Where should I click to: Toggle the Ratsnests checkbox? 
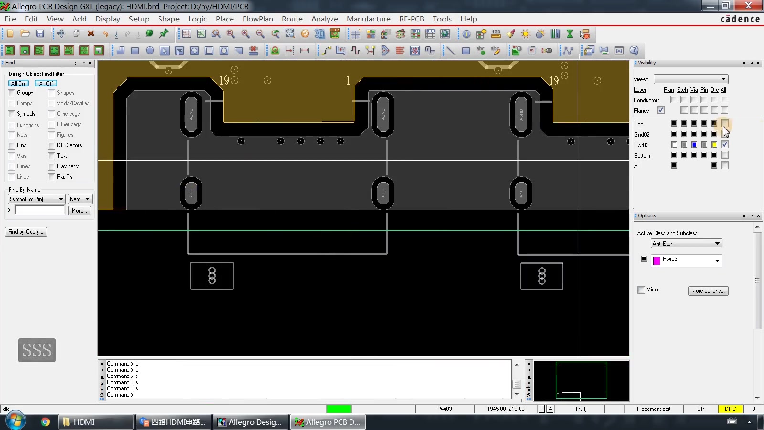[x=52, y=166]
